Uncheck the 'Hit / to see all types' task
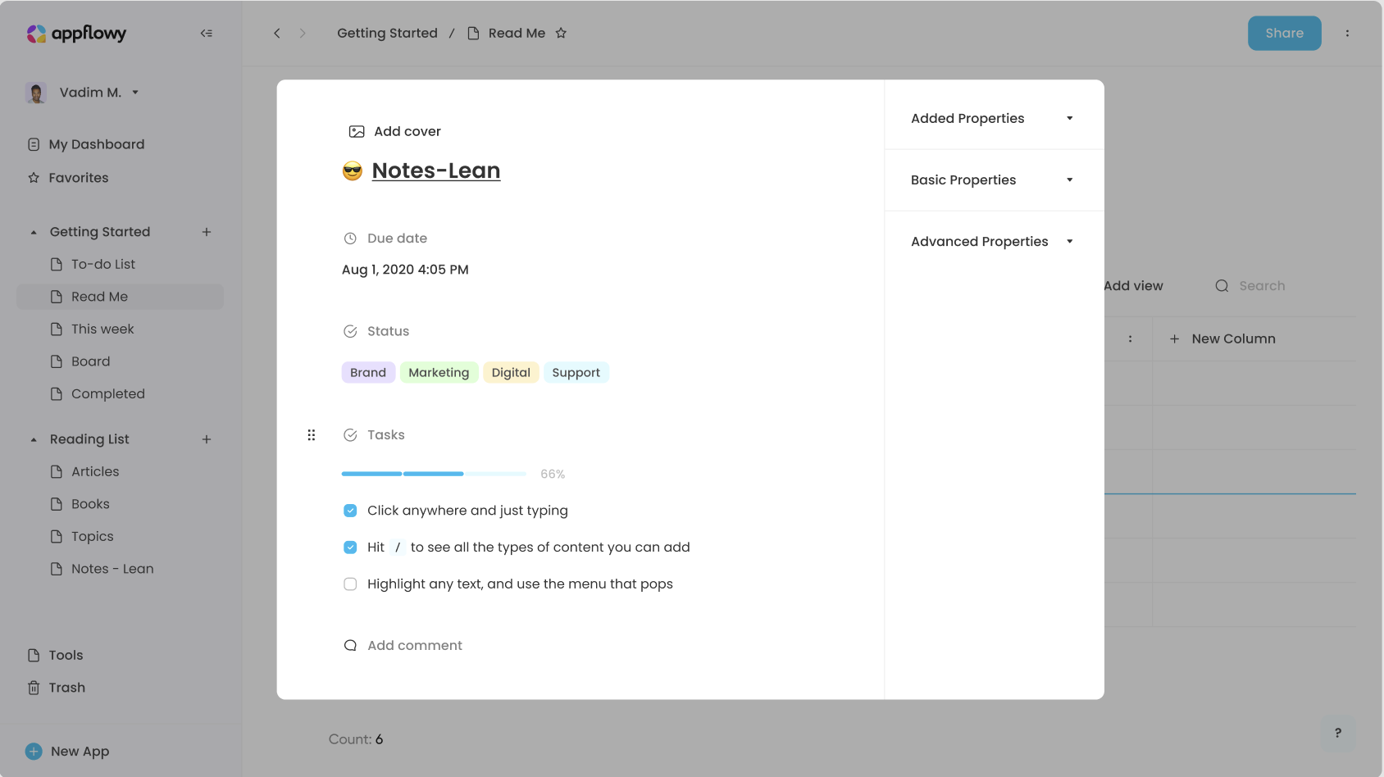The height and width of the screenshot is (777, 1384). (x=350, y=547)
